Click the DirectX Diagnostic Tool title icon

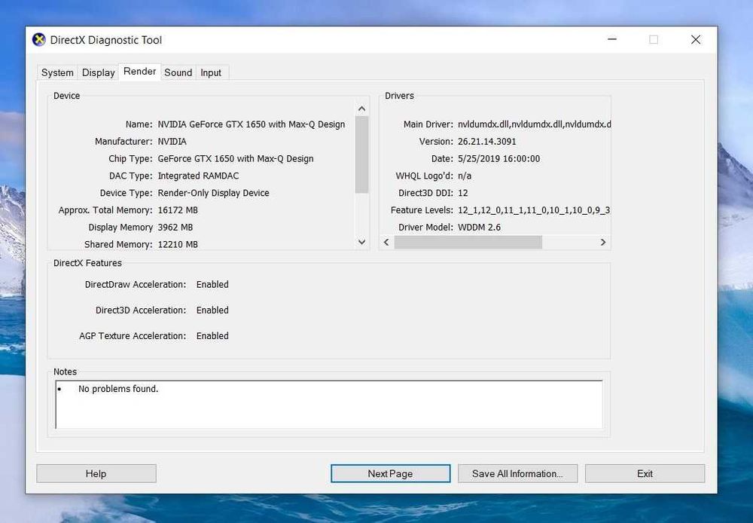(x=39, y=39)
